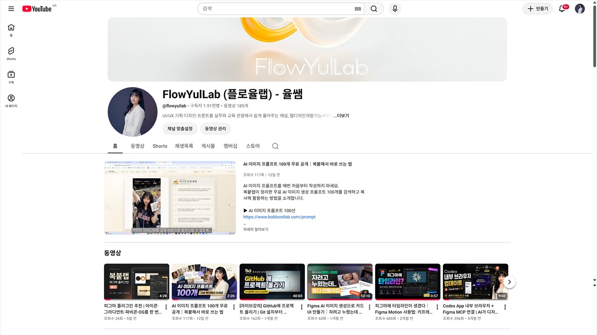Open Shorts in the sidebar
Viewport: 597px width, 335px height.
coord(11,54)
